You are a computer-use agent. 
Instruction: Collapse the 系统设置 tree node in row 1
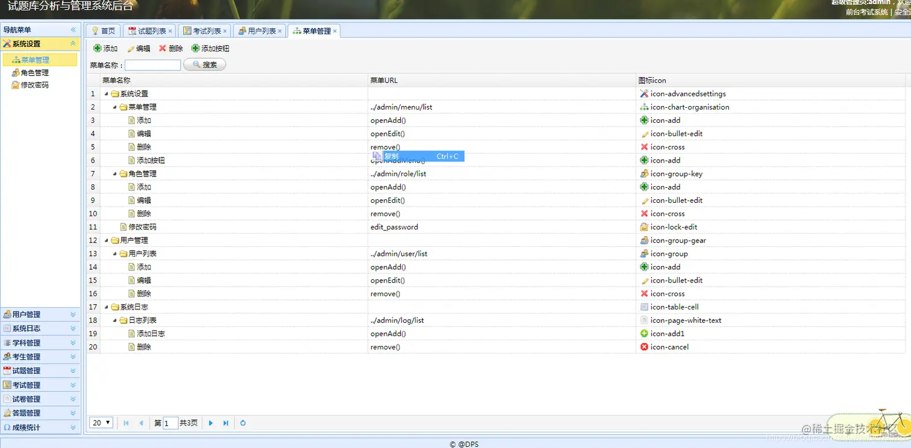click(107, 94)
